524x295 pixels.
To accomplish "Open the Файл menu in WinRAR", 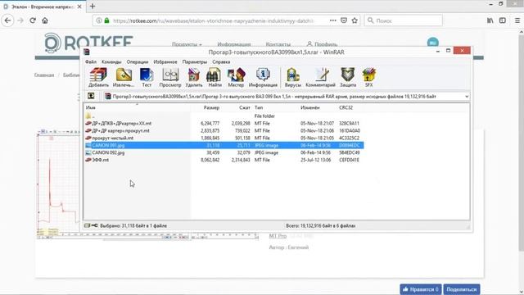I will 91,62.
